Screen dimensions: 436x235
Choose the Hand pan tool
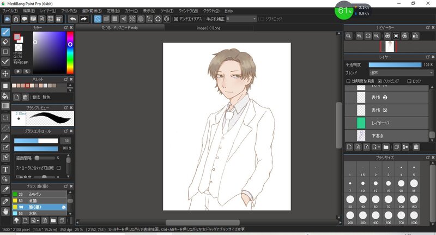[5, 211]
